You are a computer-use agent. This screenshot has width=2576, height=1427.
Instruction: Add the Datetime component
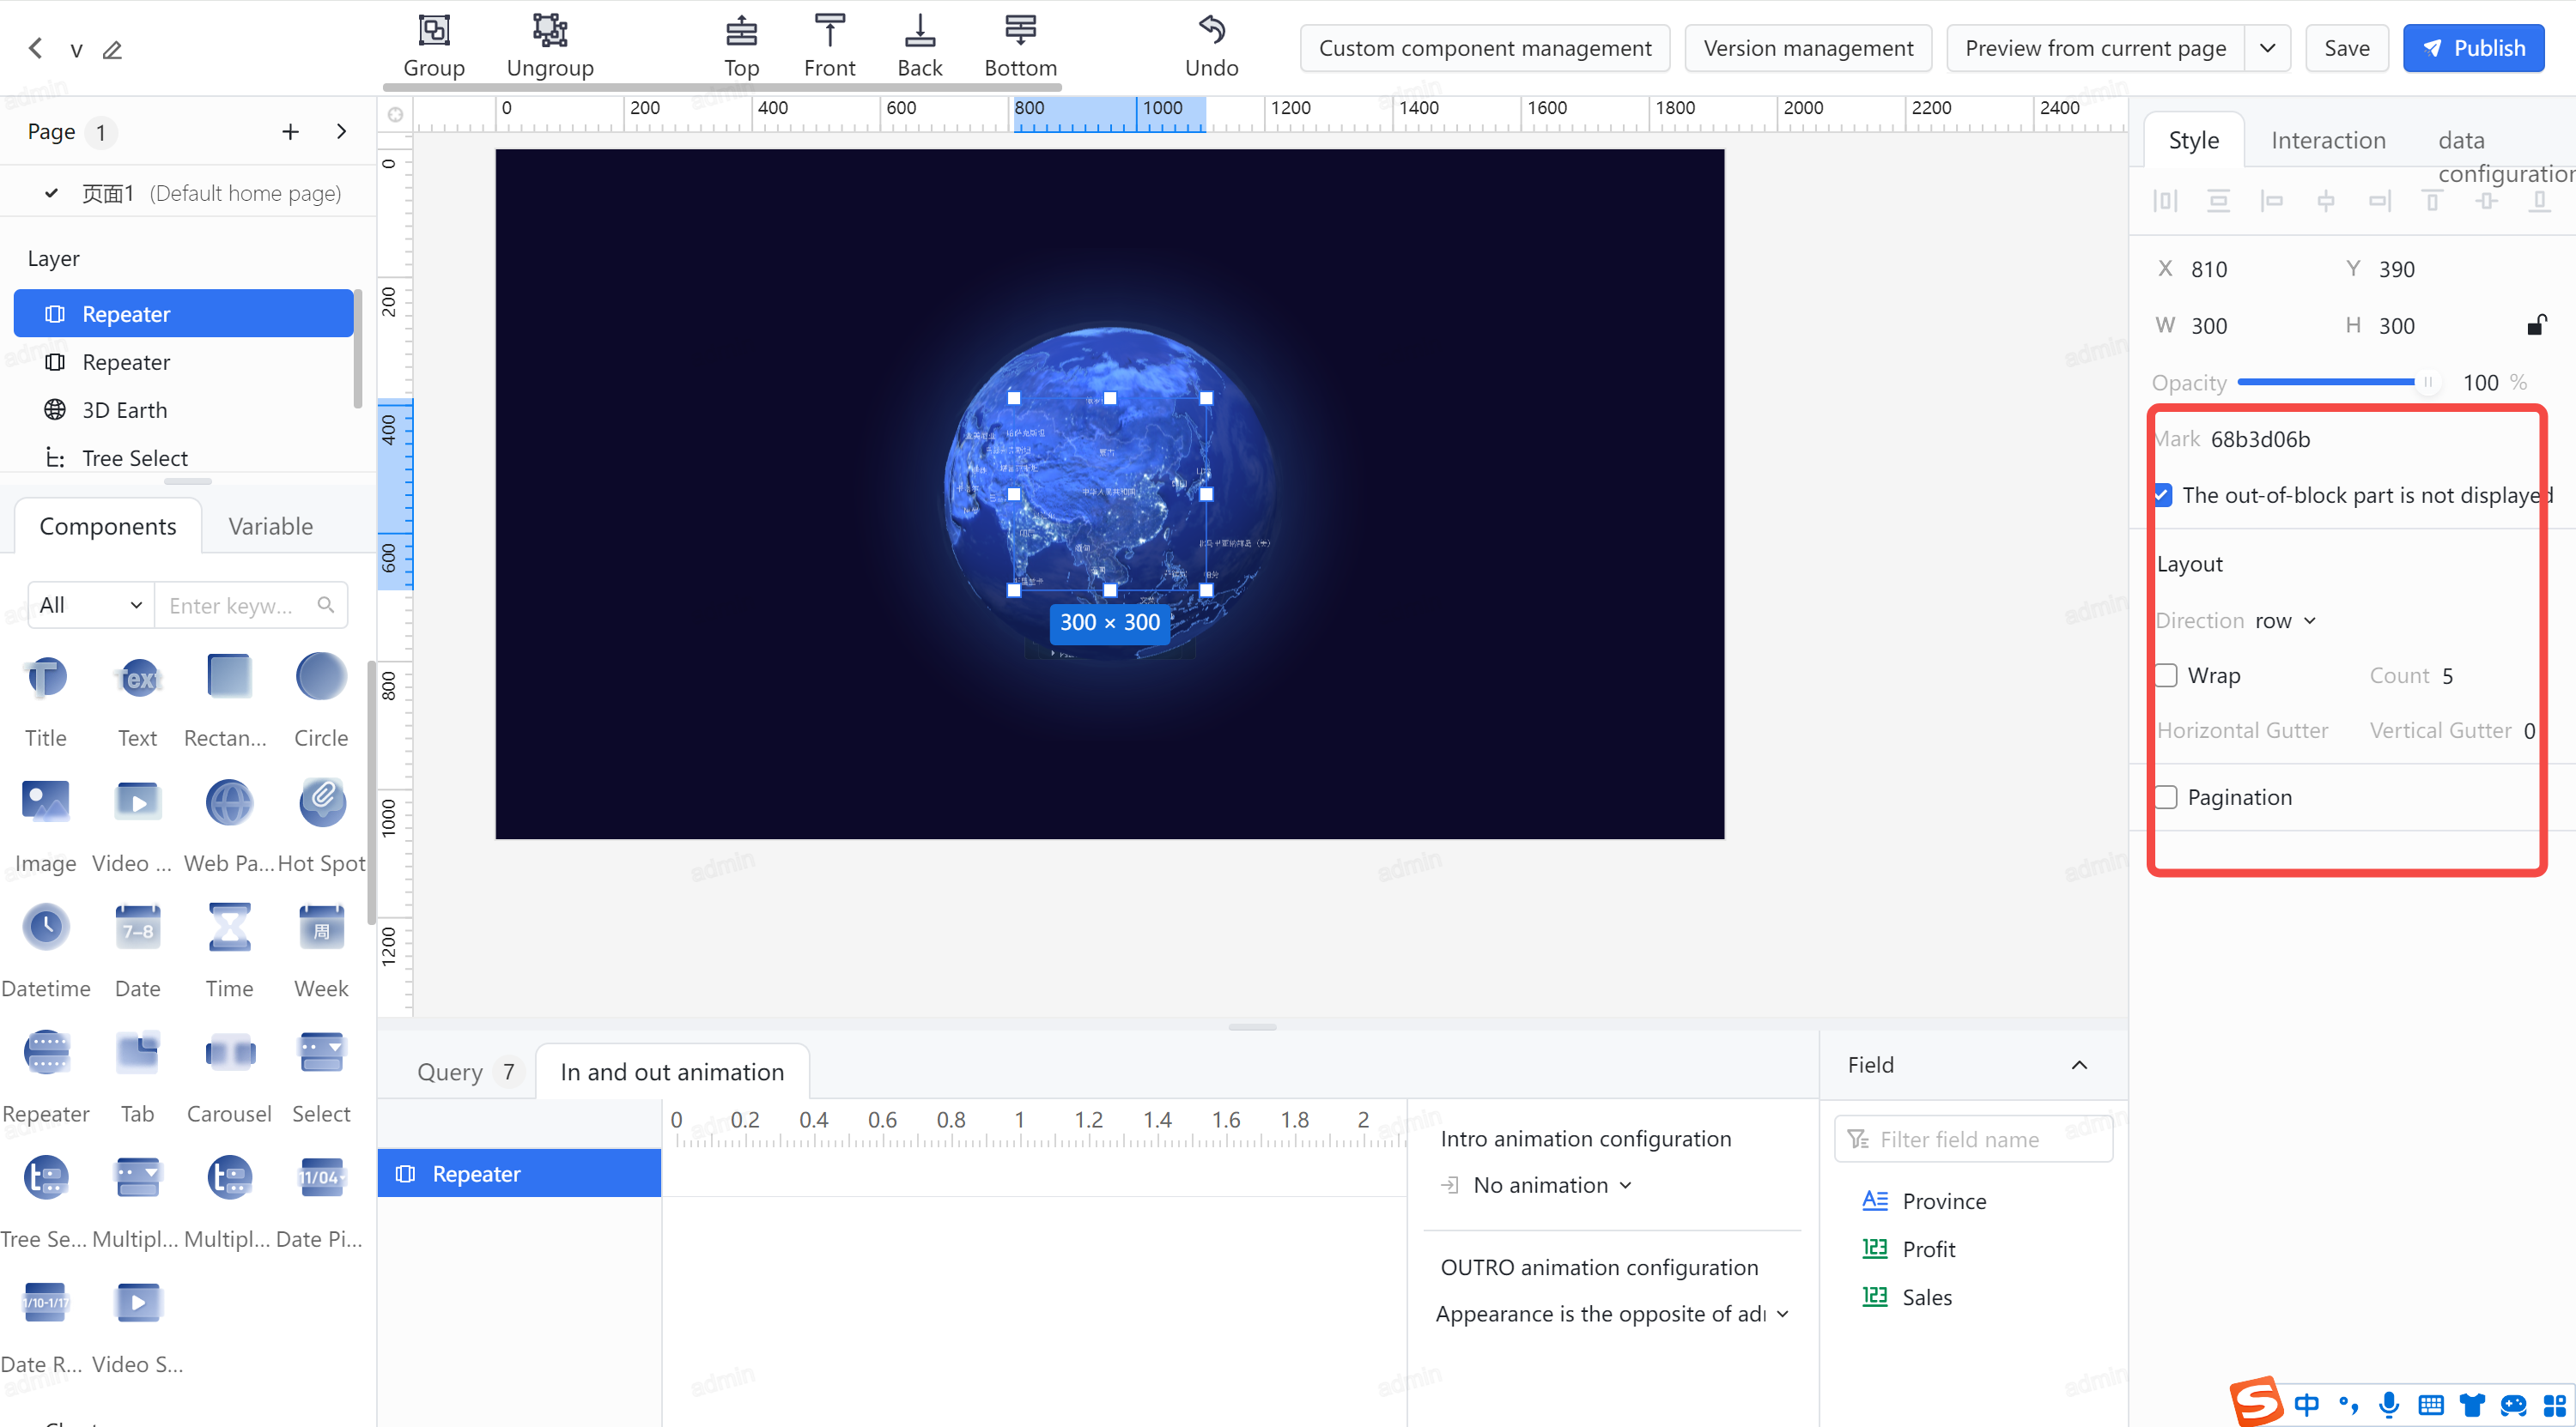[46, 952]
